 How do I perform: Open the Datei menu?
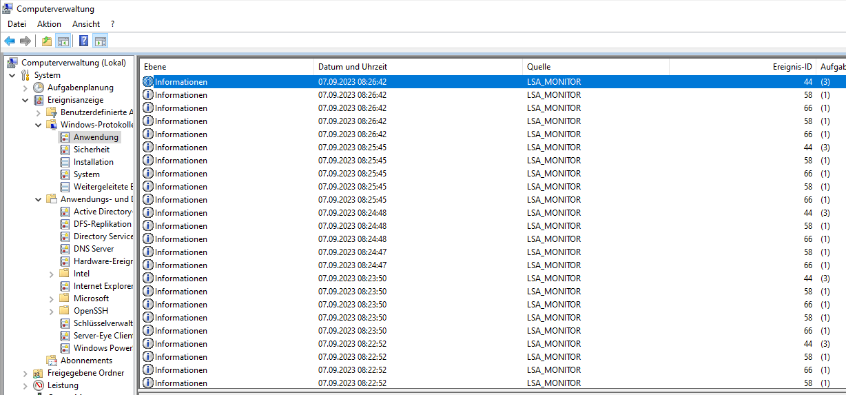(x=17, y=24)
